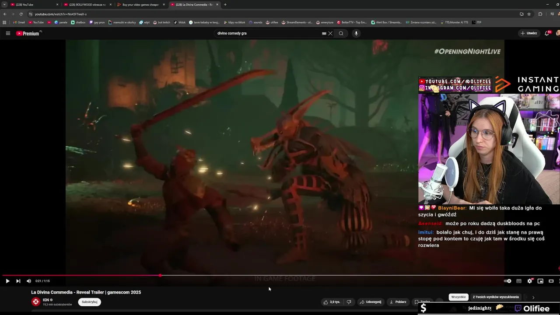Download the video using Pobierz
This screenshot has width=560, height=315.
pyautogui.click(x=398, y=302)
